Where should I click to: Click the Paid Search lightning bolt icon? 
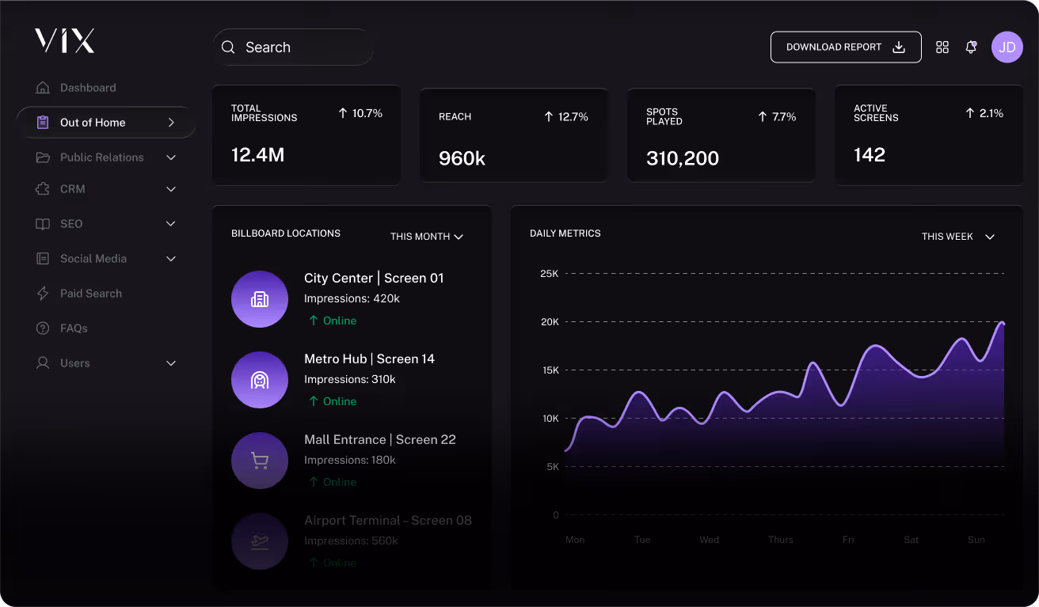tap(43, 294)
